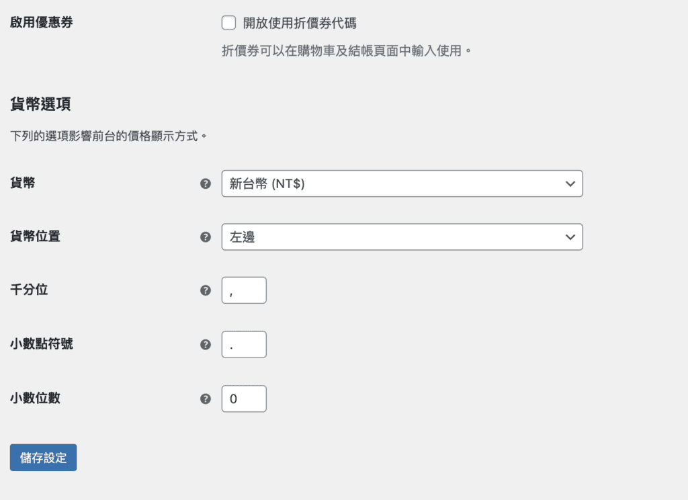This screenshot has height=500, width=688.
Task: Click the 小數位數 help question mark icon
Action: (x=205, y=398)
